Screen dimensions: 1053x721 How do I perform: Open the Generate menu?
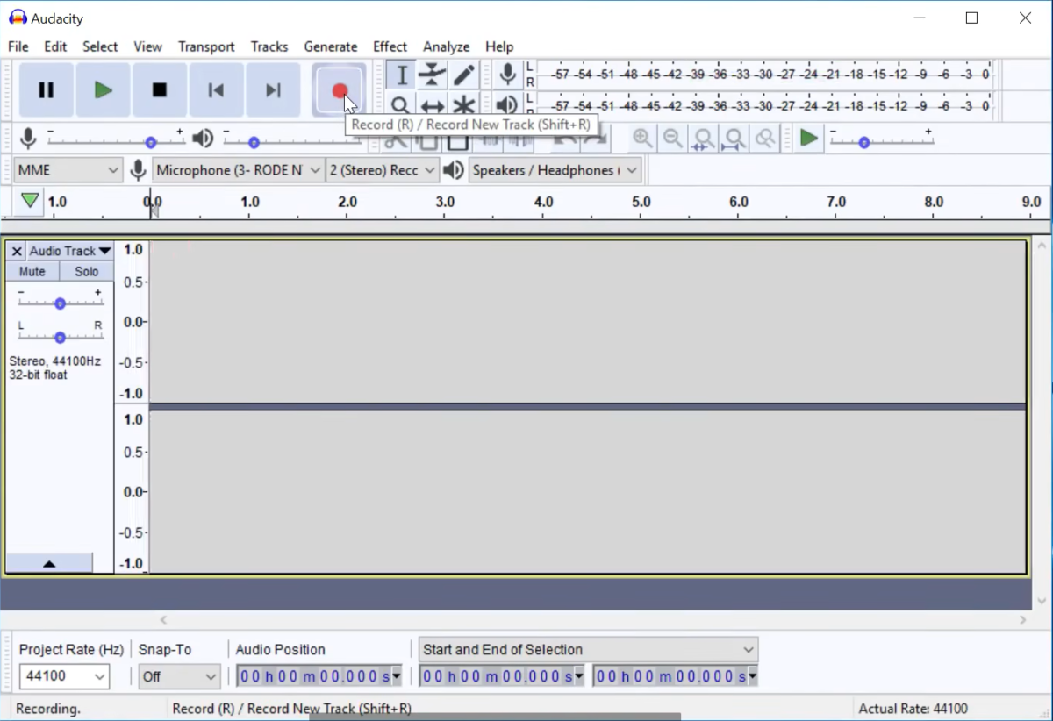331,46
